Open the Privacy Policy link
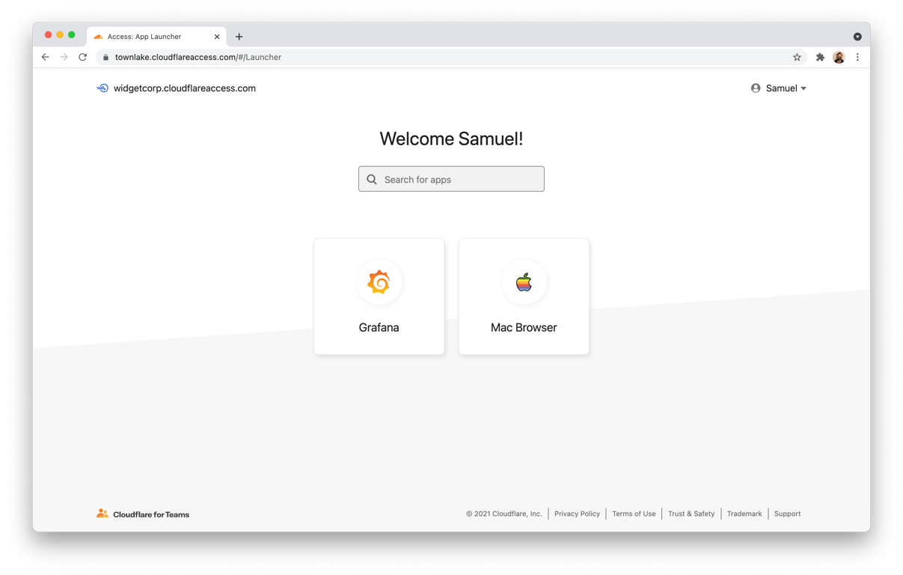 [577, 514]
